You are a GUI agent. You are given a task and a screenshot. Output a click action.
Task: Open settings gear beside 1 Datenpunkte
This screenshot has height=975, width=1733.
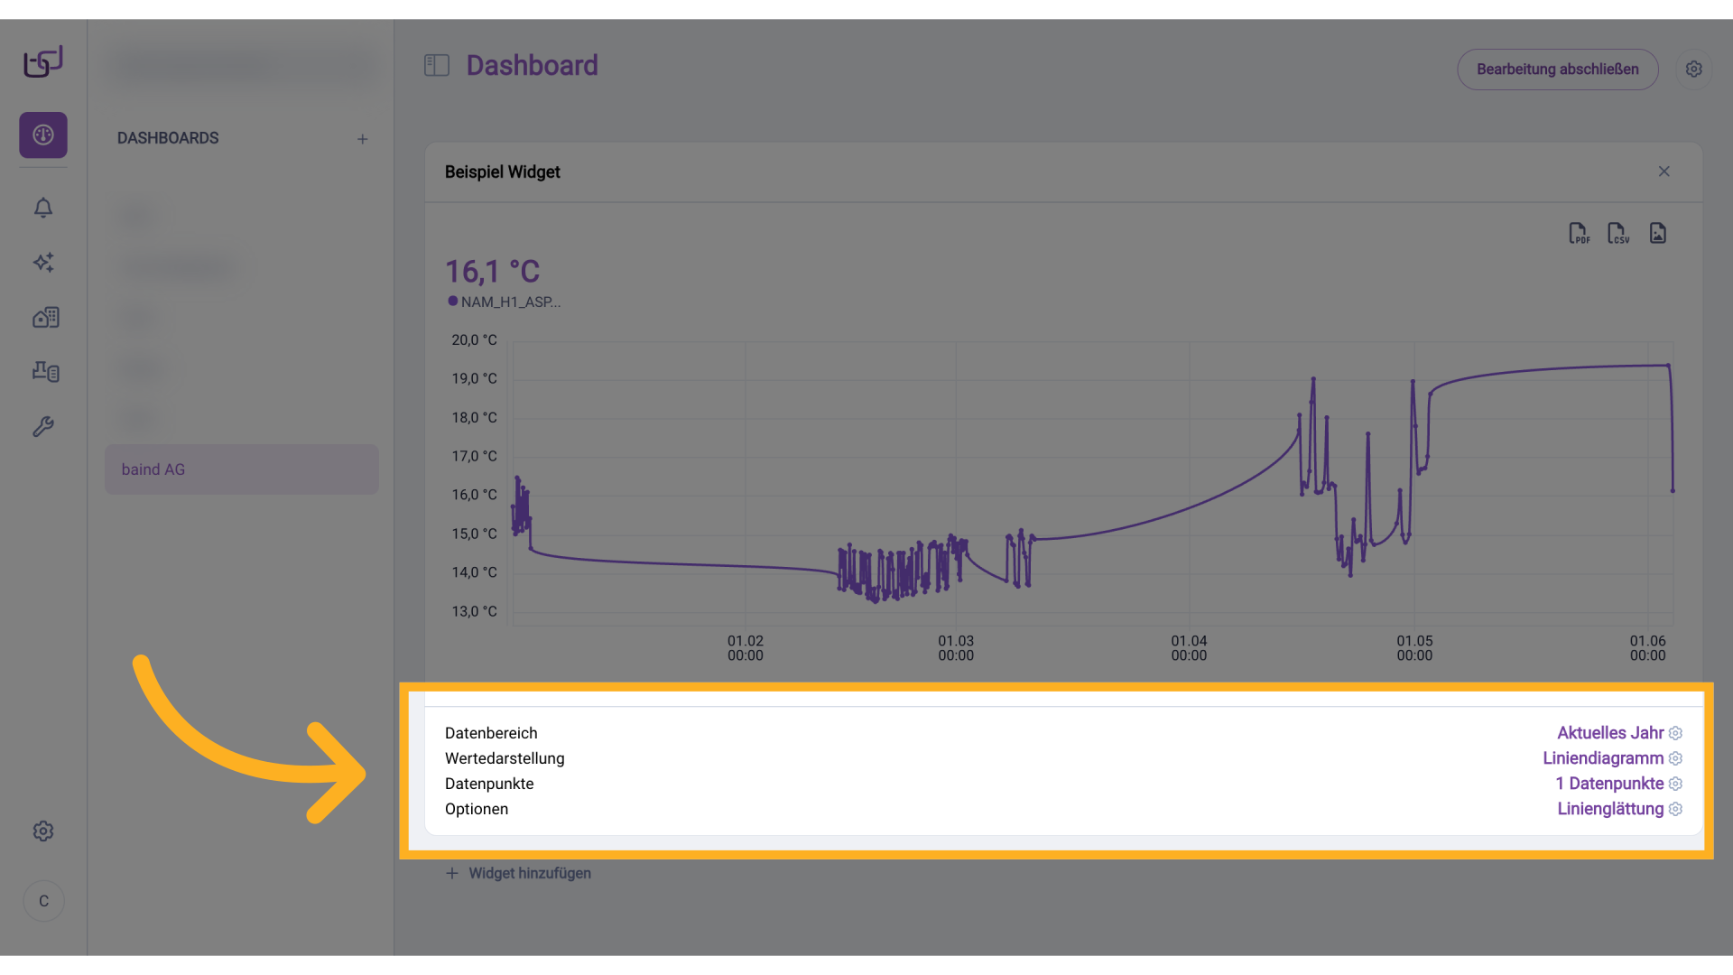(x=1676, y=784)
